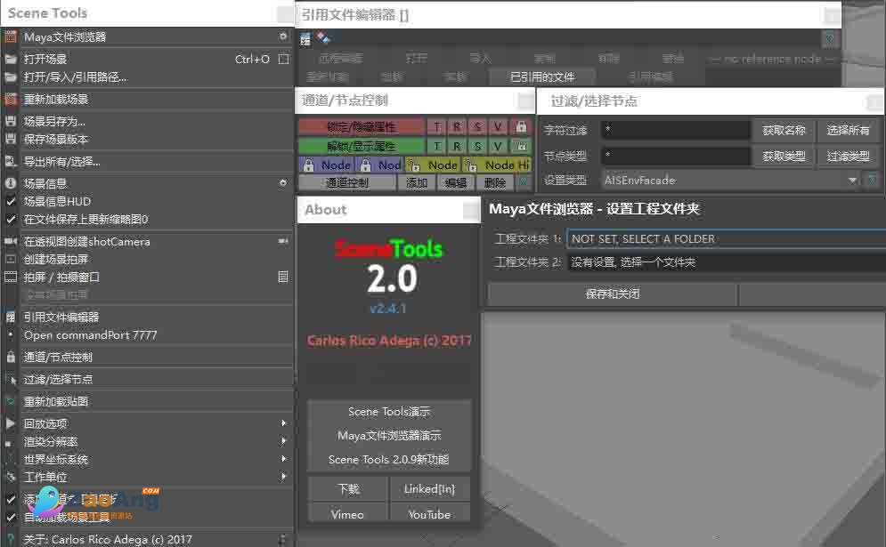Open the LinkedIn link button
Viewport: 886px width, 547px height.
coord(429,489)
